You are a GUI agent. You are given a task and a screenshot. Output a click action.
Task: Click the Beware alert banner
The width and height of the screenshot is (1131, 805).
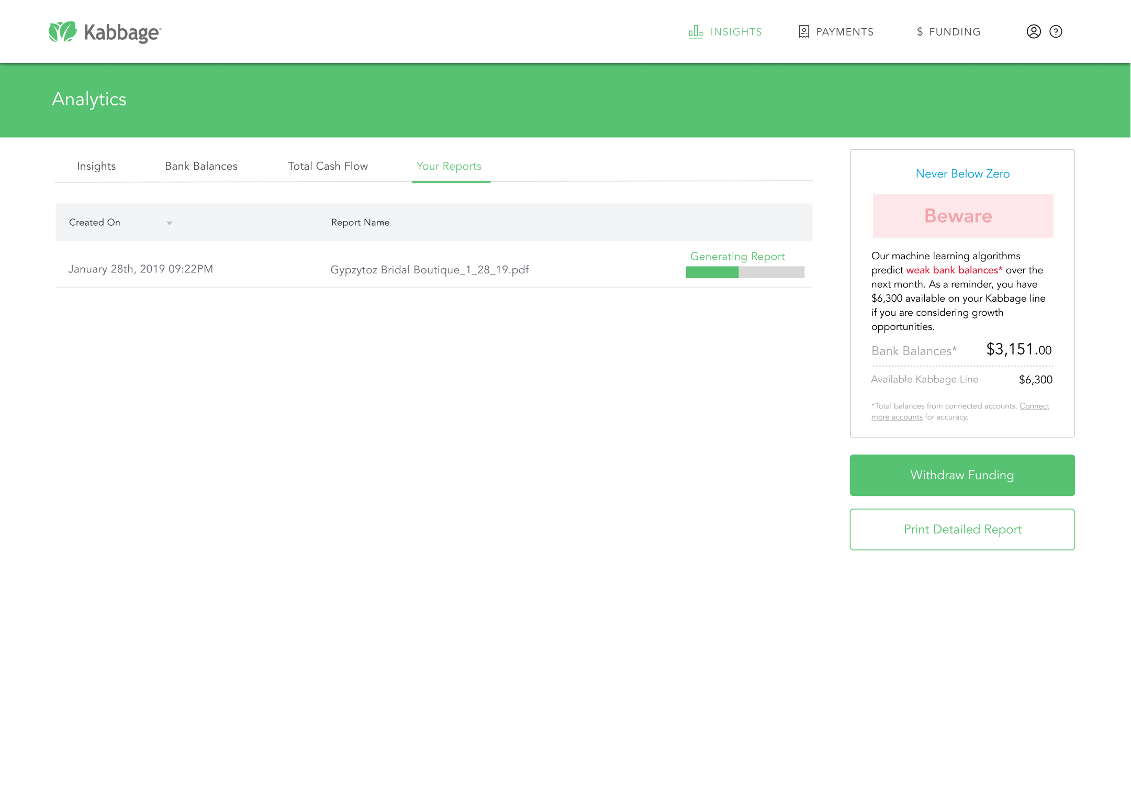[962, 216]
